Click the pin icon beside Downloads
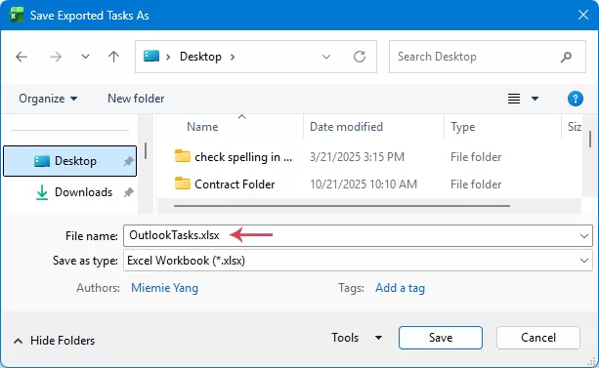 pos(129,192)
